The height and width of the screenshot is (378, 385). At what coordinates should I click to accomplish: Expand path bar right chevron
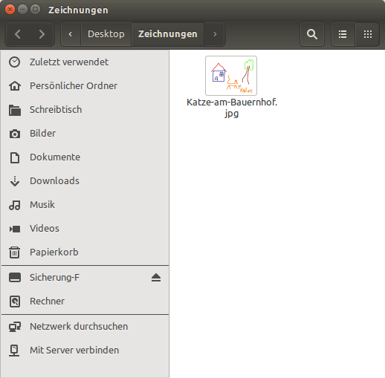pos(215,34)
